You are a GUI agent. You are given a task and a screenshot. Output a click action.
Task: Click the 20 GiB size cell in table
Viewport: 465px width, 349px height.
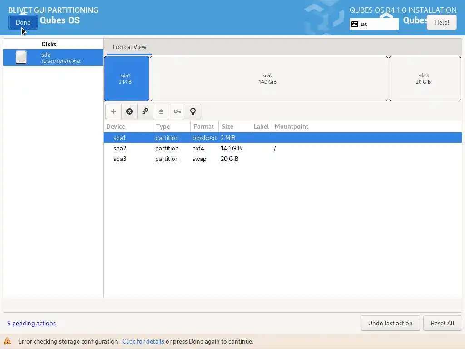click(229, 159)
